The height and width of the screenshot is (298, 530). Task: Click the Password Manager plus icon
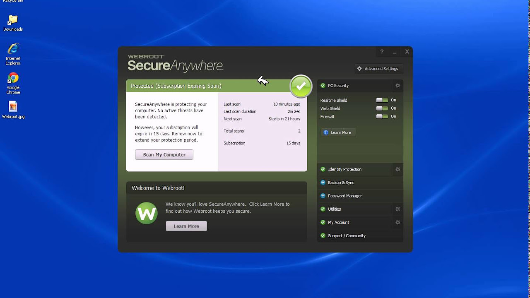coord(323,196)
